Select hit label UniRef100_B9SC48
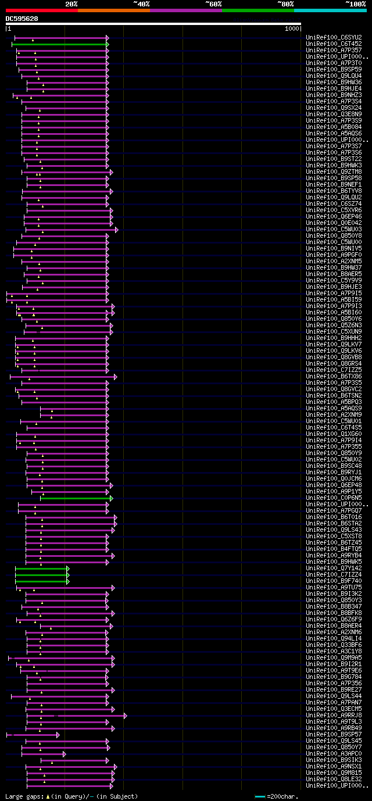Screen dimensions: 372x801 click(334, 466)
